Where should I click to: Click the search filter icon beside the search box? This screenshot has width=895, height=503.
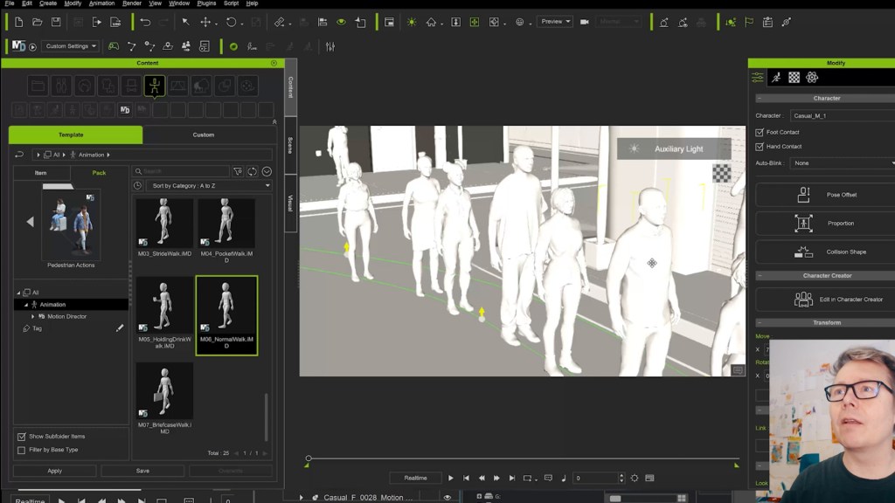pyautogui.click(x=237, y=171)
